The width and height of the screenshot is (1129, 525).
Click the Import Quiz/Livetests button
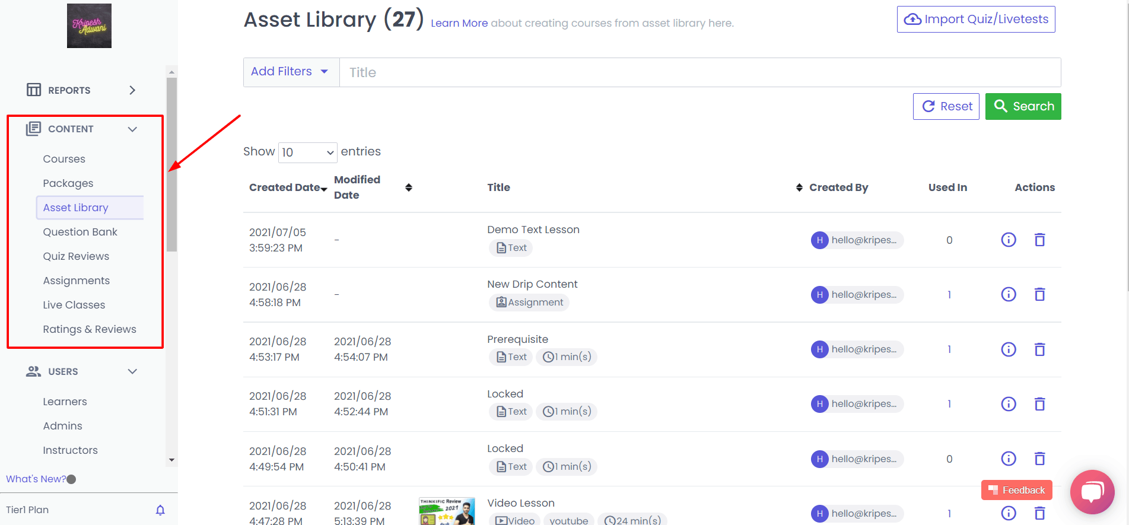(975, 20)
